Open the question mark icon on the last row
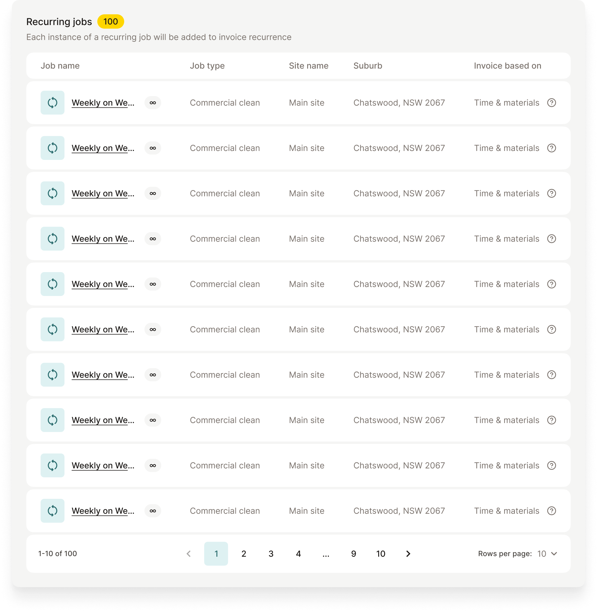Screen dimensions: 597x611 tap(552, 510)
